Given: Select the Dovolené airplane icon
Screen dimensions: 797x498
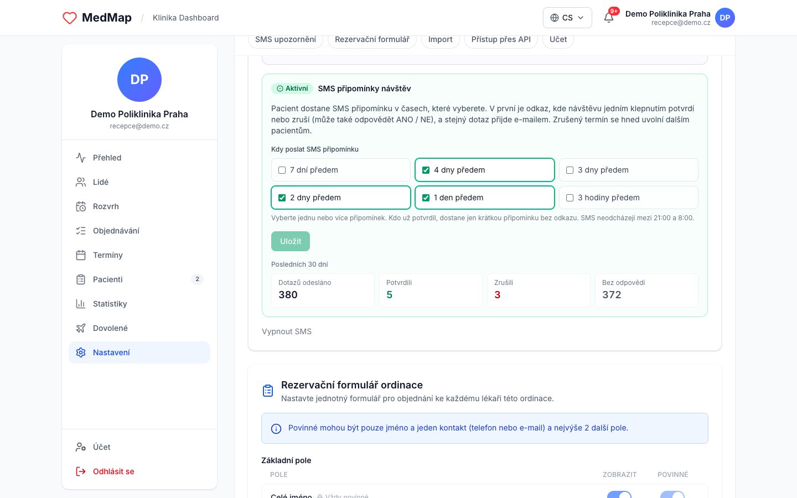Looking at the screenshot, I should point(81,328).
